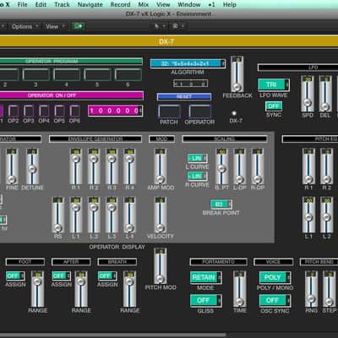
Task: Click the DETUNE slider
Action: 32,166
